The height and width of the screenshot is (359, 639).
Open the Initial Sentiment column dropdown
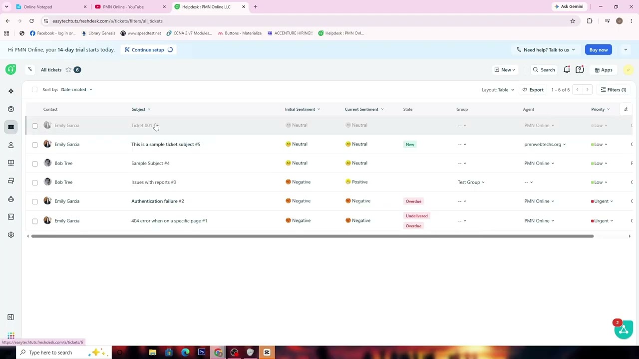coord(319,109)
